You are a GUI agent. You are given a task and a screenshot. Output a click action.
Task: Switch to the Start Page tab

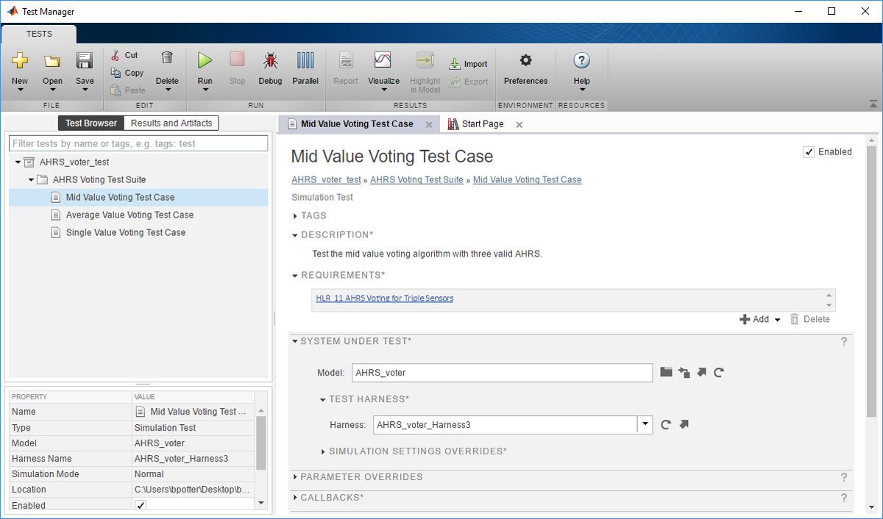click(x=482, y=124)
